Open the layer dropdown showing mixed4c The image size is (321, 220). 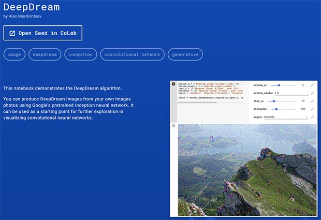click(286, 117)
